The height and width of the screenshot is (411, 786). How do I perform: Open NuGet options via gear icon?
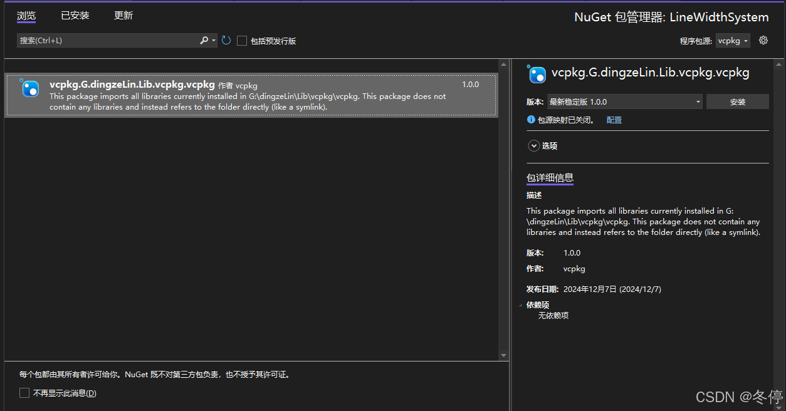763,40
